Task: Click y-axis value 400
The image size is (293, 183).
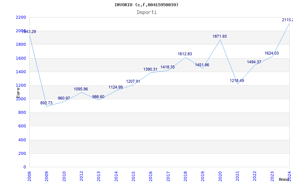Action: (22, 140)
